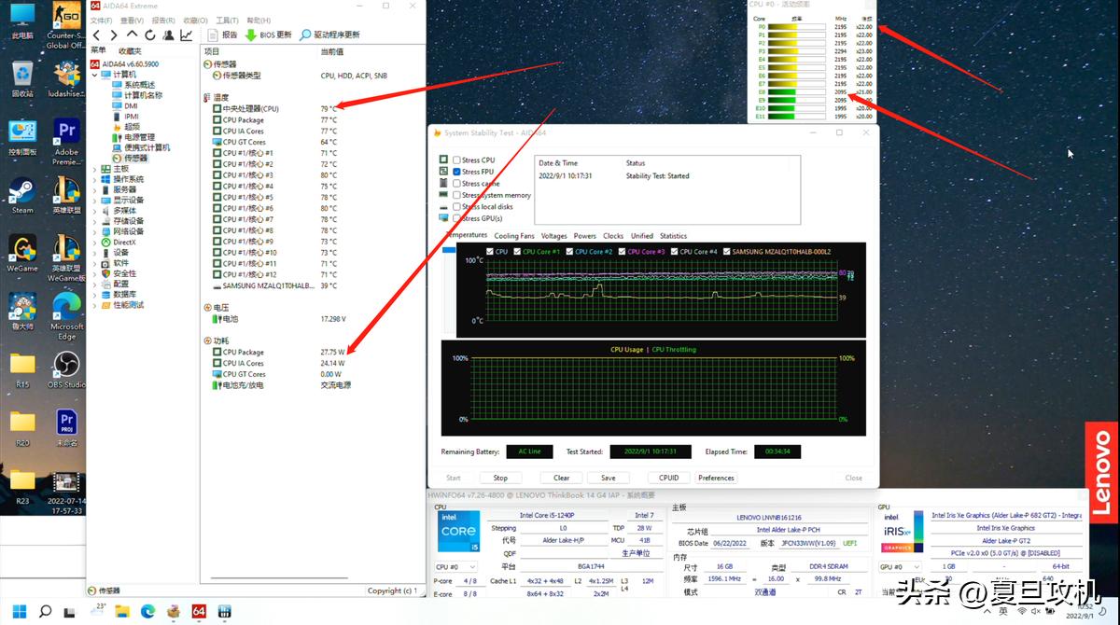Image resolution: width=1120 pixels, height=625 pixels.
Task: Launch Steam from the desktop
Action: [x=22, y=191]
